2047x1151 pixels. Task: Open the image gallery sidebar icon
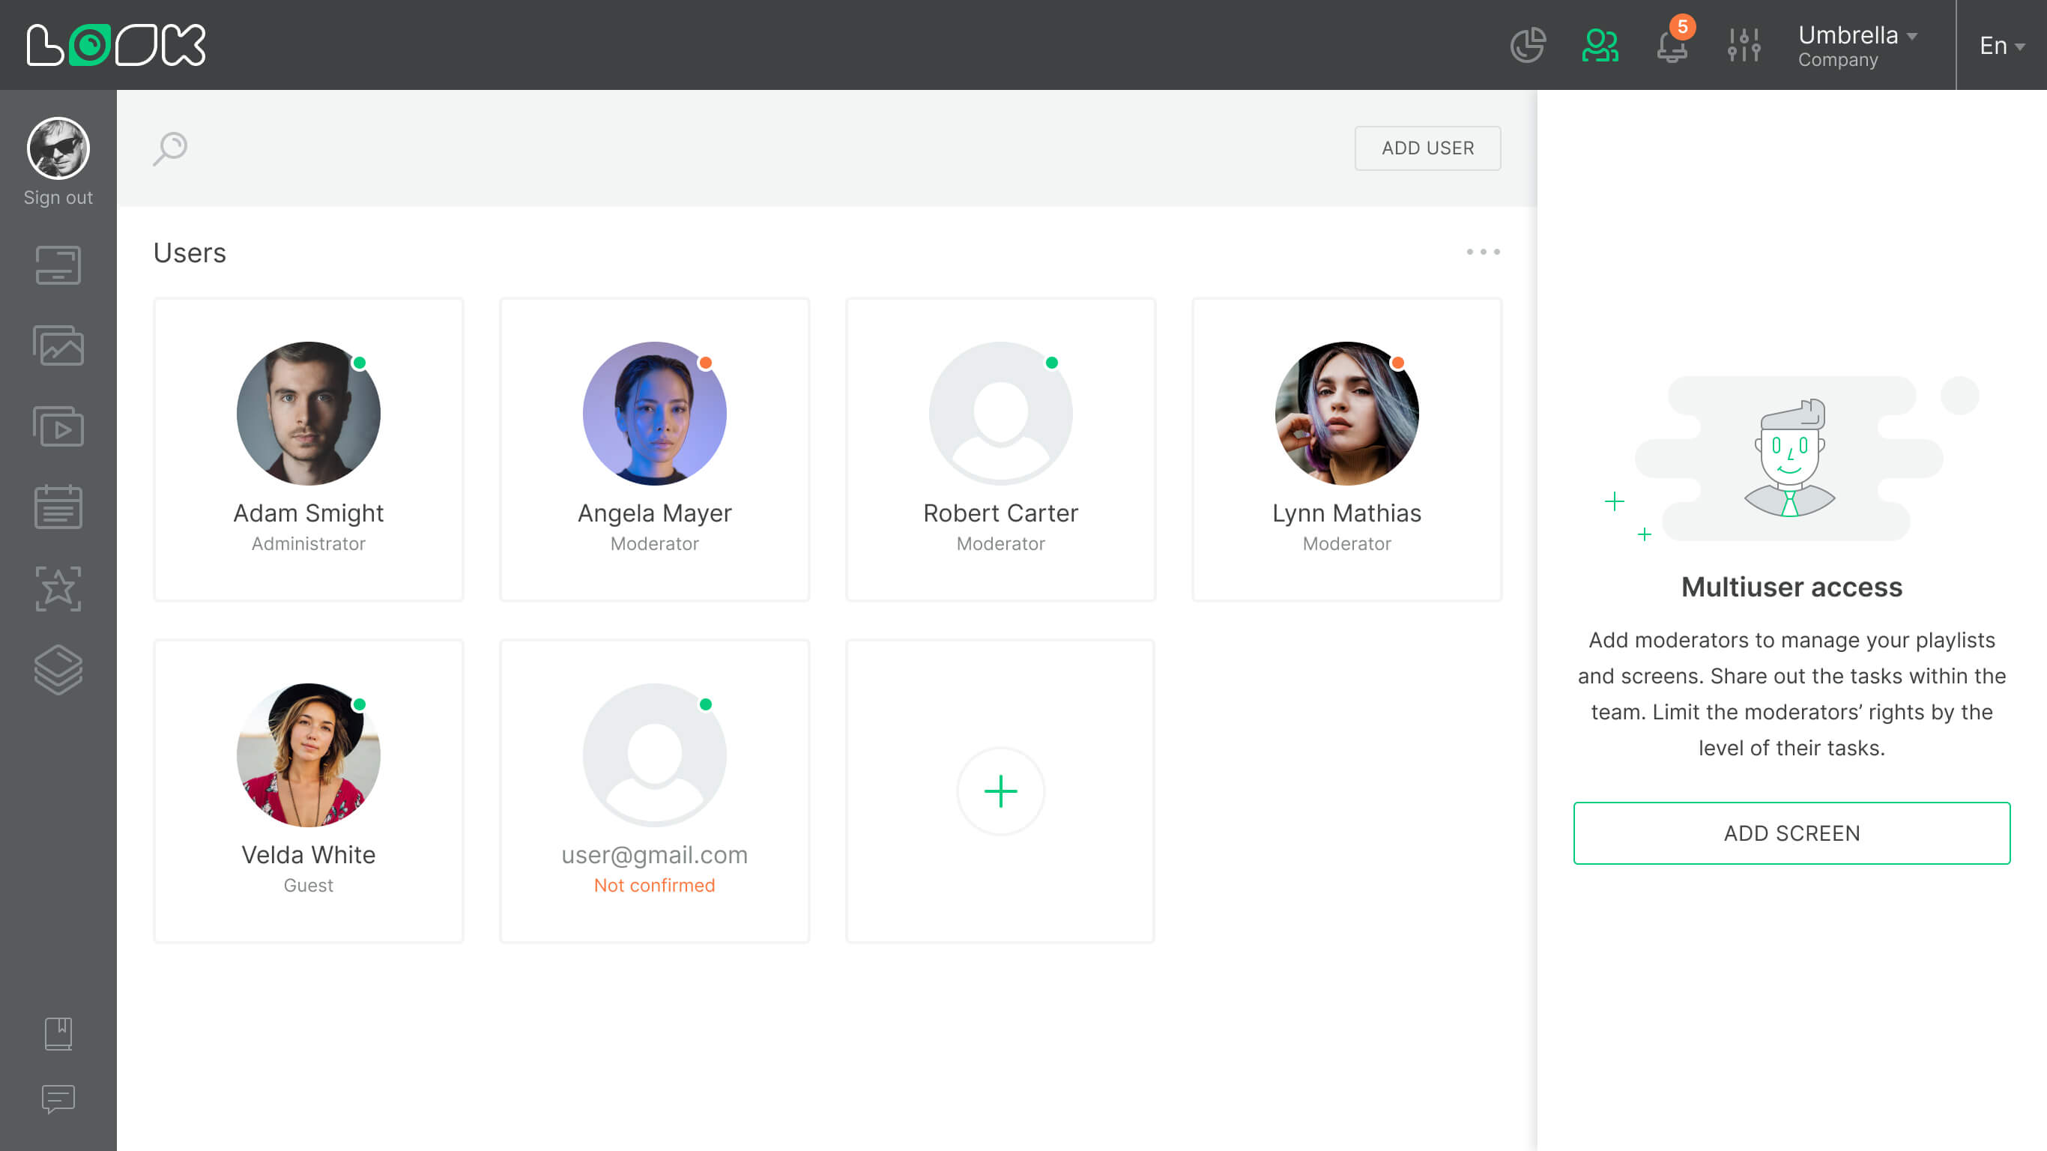click(x=58, y=345)
